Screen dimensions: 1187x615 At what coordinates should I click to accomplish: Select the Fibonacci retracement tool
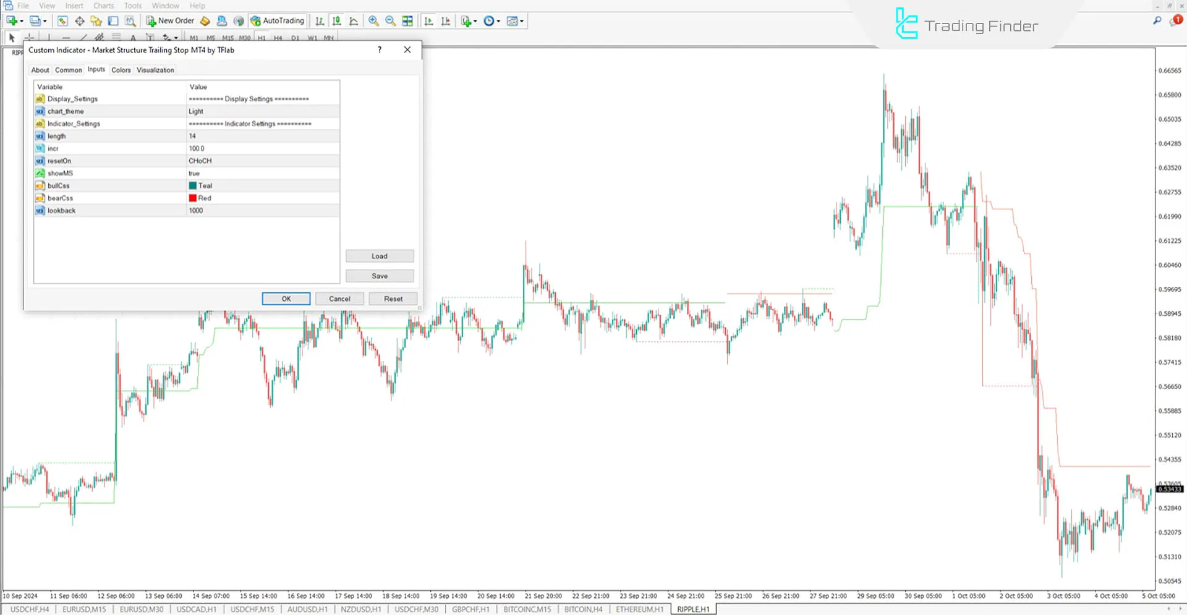pos(116,37)
